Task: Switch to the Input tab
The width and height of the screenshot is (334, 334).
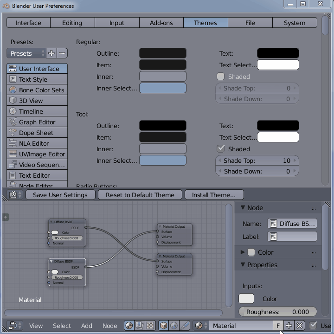Action: [117, 23]
